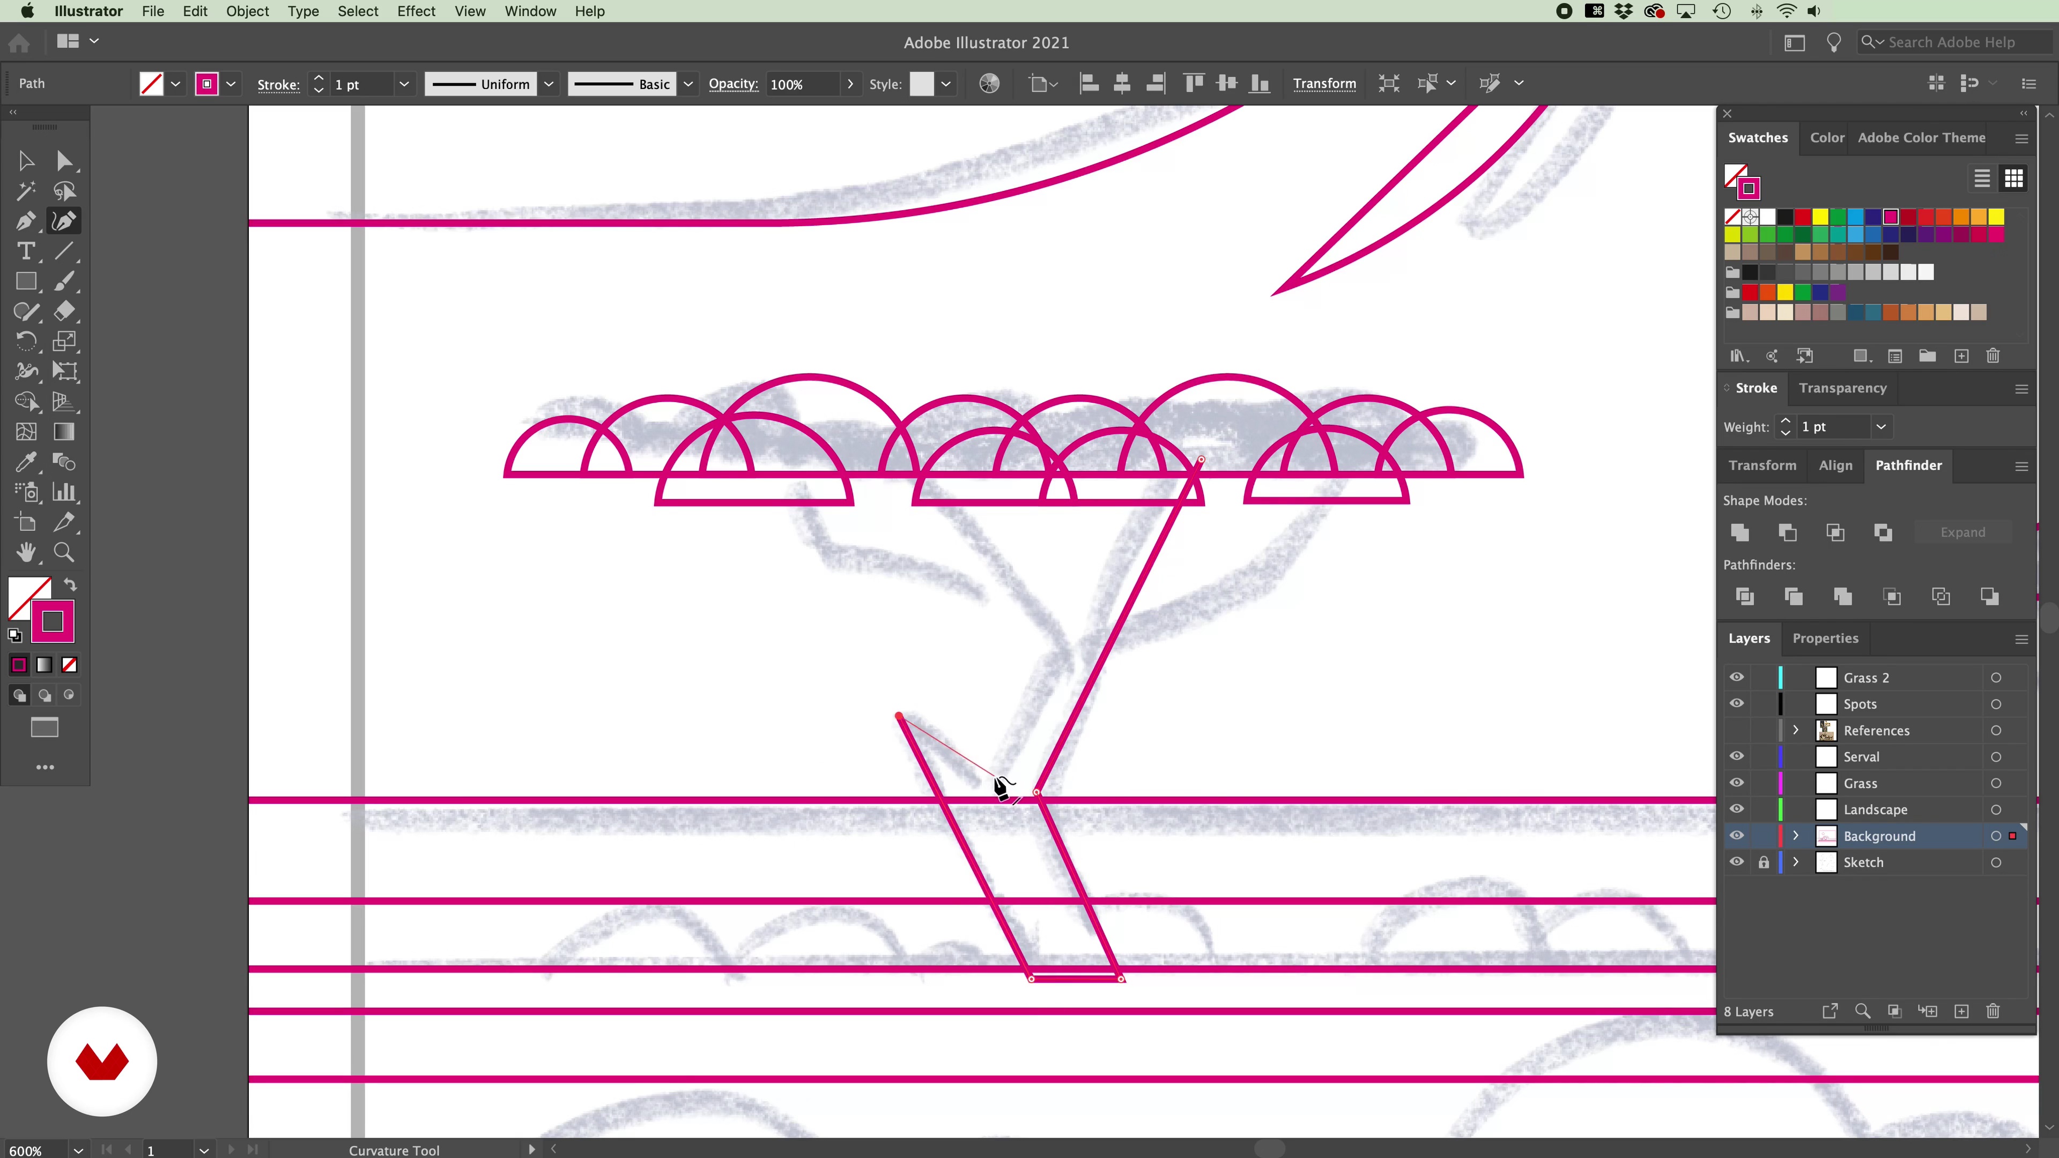
Task: Expand the References layer
Action: click(x=1796, y=730)
